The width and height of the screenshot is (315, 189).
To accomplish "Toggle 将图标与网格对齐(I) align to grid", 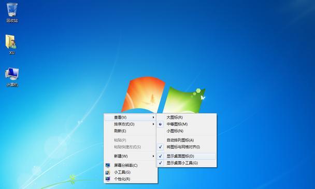I will coord(187,147).
